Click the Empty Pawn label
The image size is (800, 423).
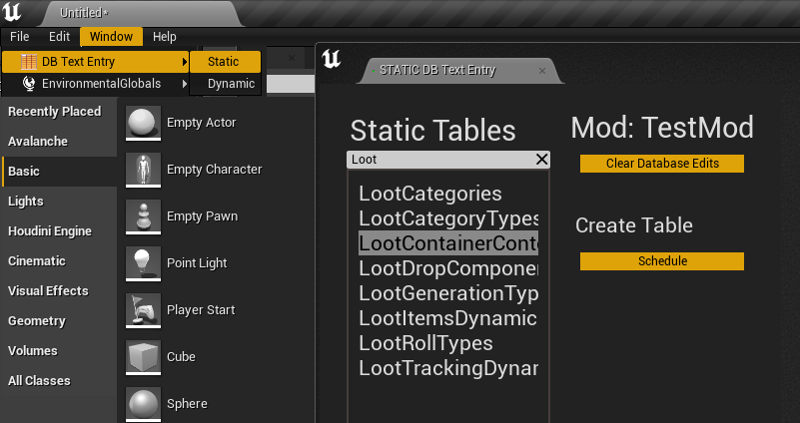click(202, 216)
